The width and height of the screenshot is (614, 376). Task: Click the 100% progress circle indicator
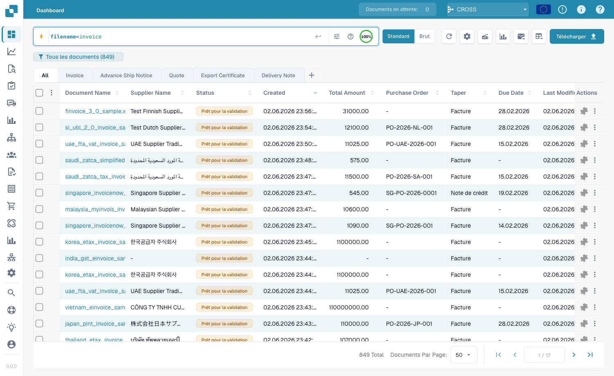point(366,36)
